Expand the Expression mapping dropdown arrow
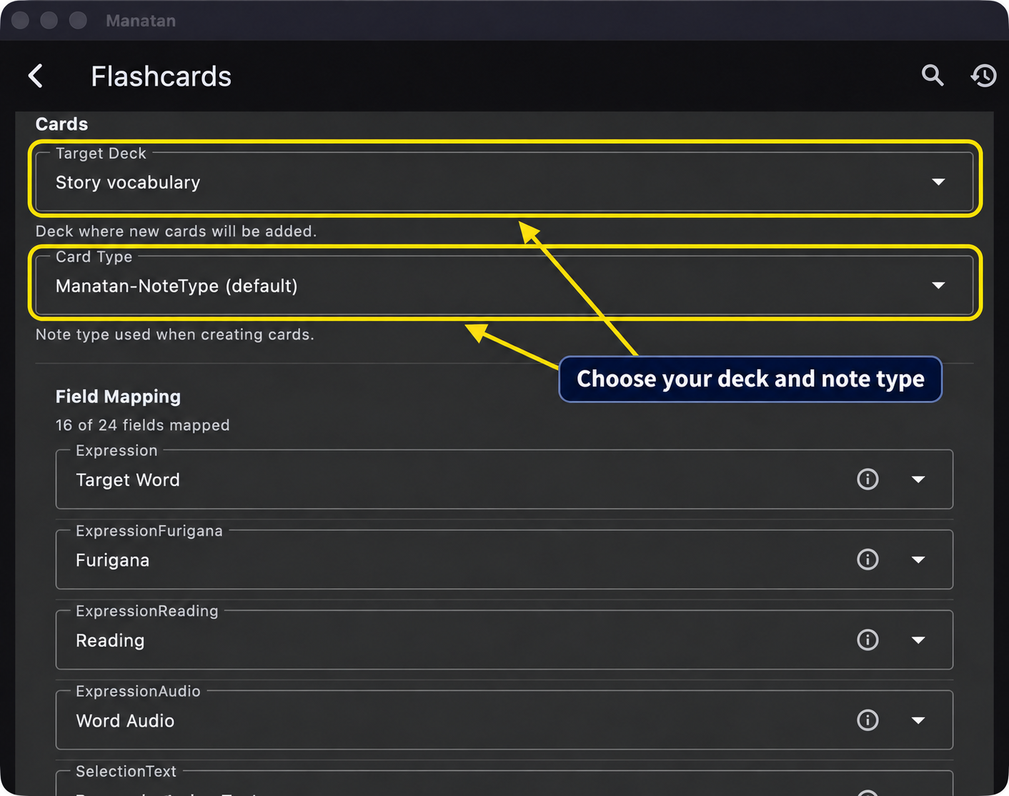The image size is (1009, 796). pyautogui.click(x=918, y=479)
